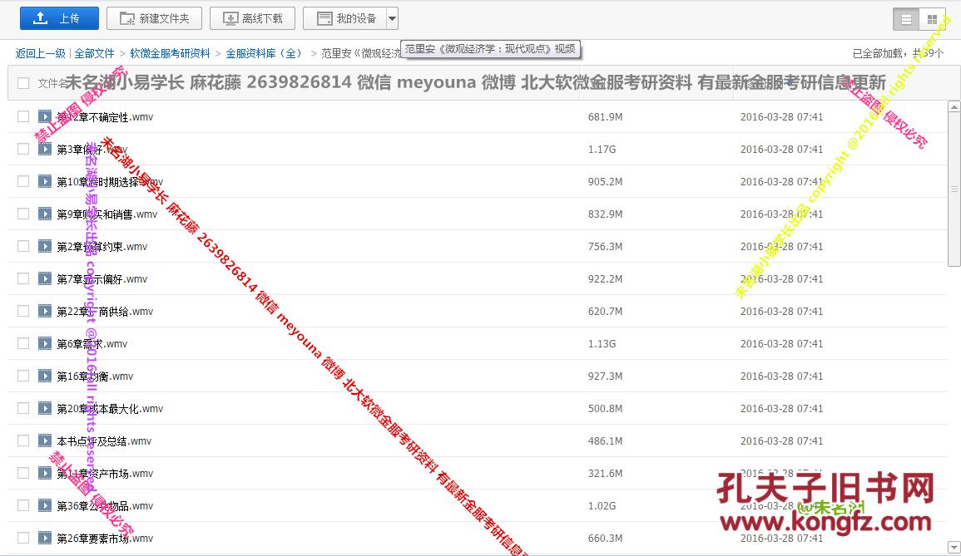Screen dimensions: 961x556
Task: Open 我的设备 my devices
Action: point(345,18)
